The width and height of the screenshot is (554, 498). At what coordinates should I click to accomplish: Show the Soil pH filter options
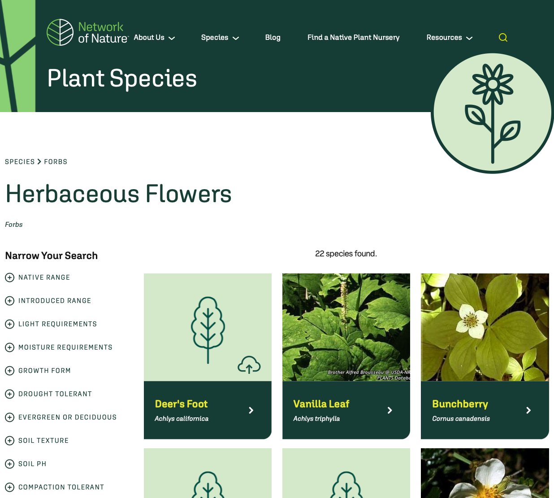coord(10,464)
